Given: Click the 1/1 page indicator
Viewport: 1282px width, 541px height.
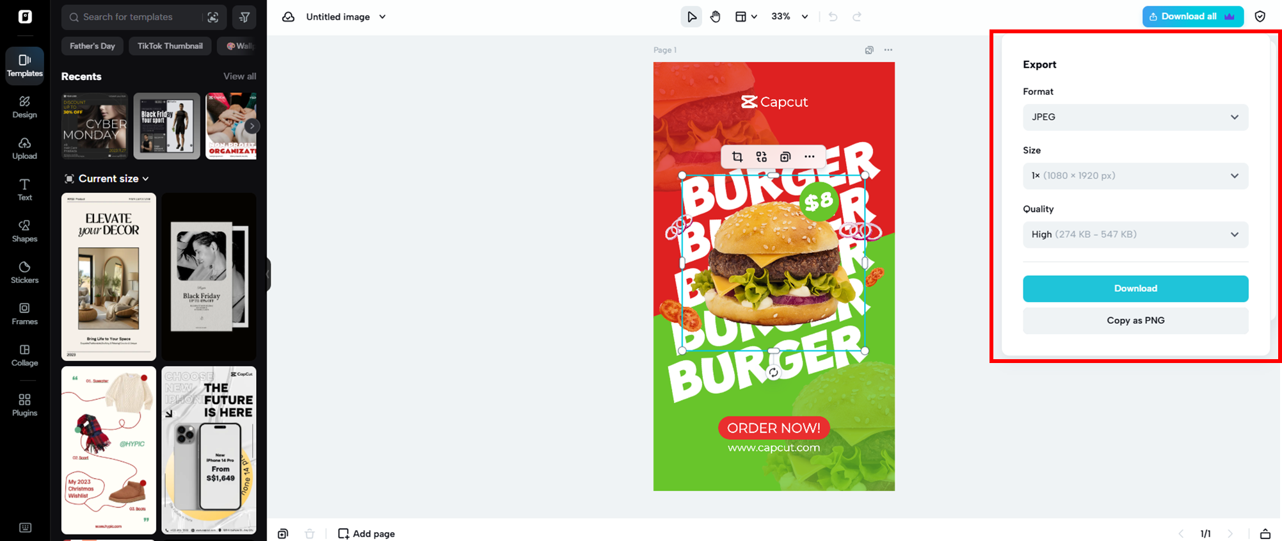Looking at the screenshot, I should point(1206,534).
